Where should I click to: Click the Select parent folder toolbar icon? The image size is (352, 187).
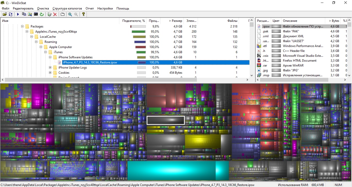click(63, 14)
